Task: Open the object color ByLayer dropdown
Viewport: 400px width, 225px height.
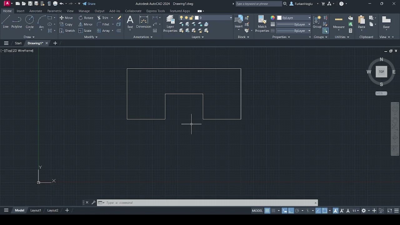Action: (x=294, y=18)
